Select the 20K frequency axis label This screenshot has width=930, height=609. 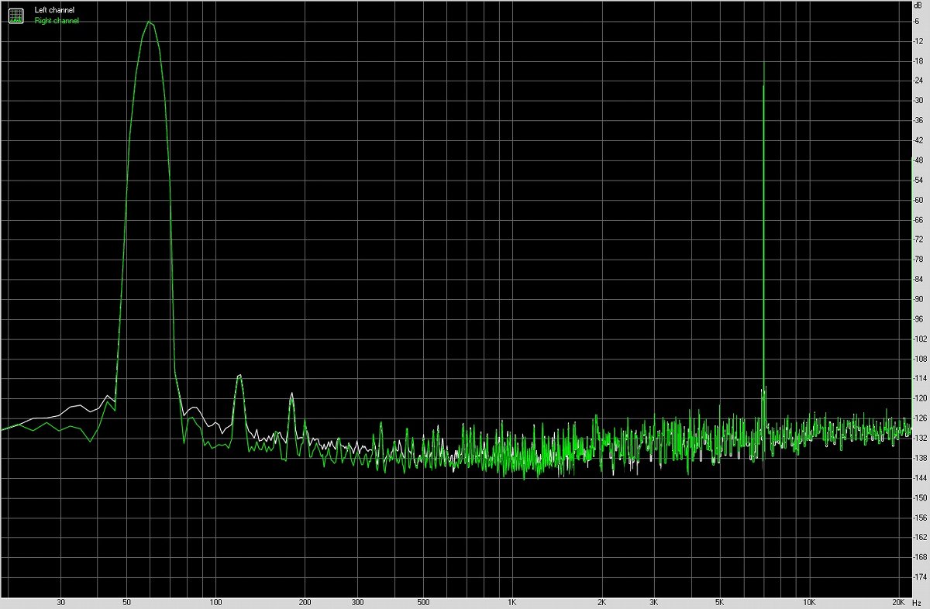click(x=899, y=600)
